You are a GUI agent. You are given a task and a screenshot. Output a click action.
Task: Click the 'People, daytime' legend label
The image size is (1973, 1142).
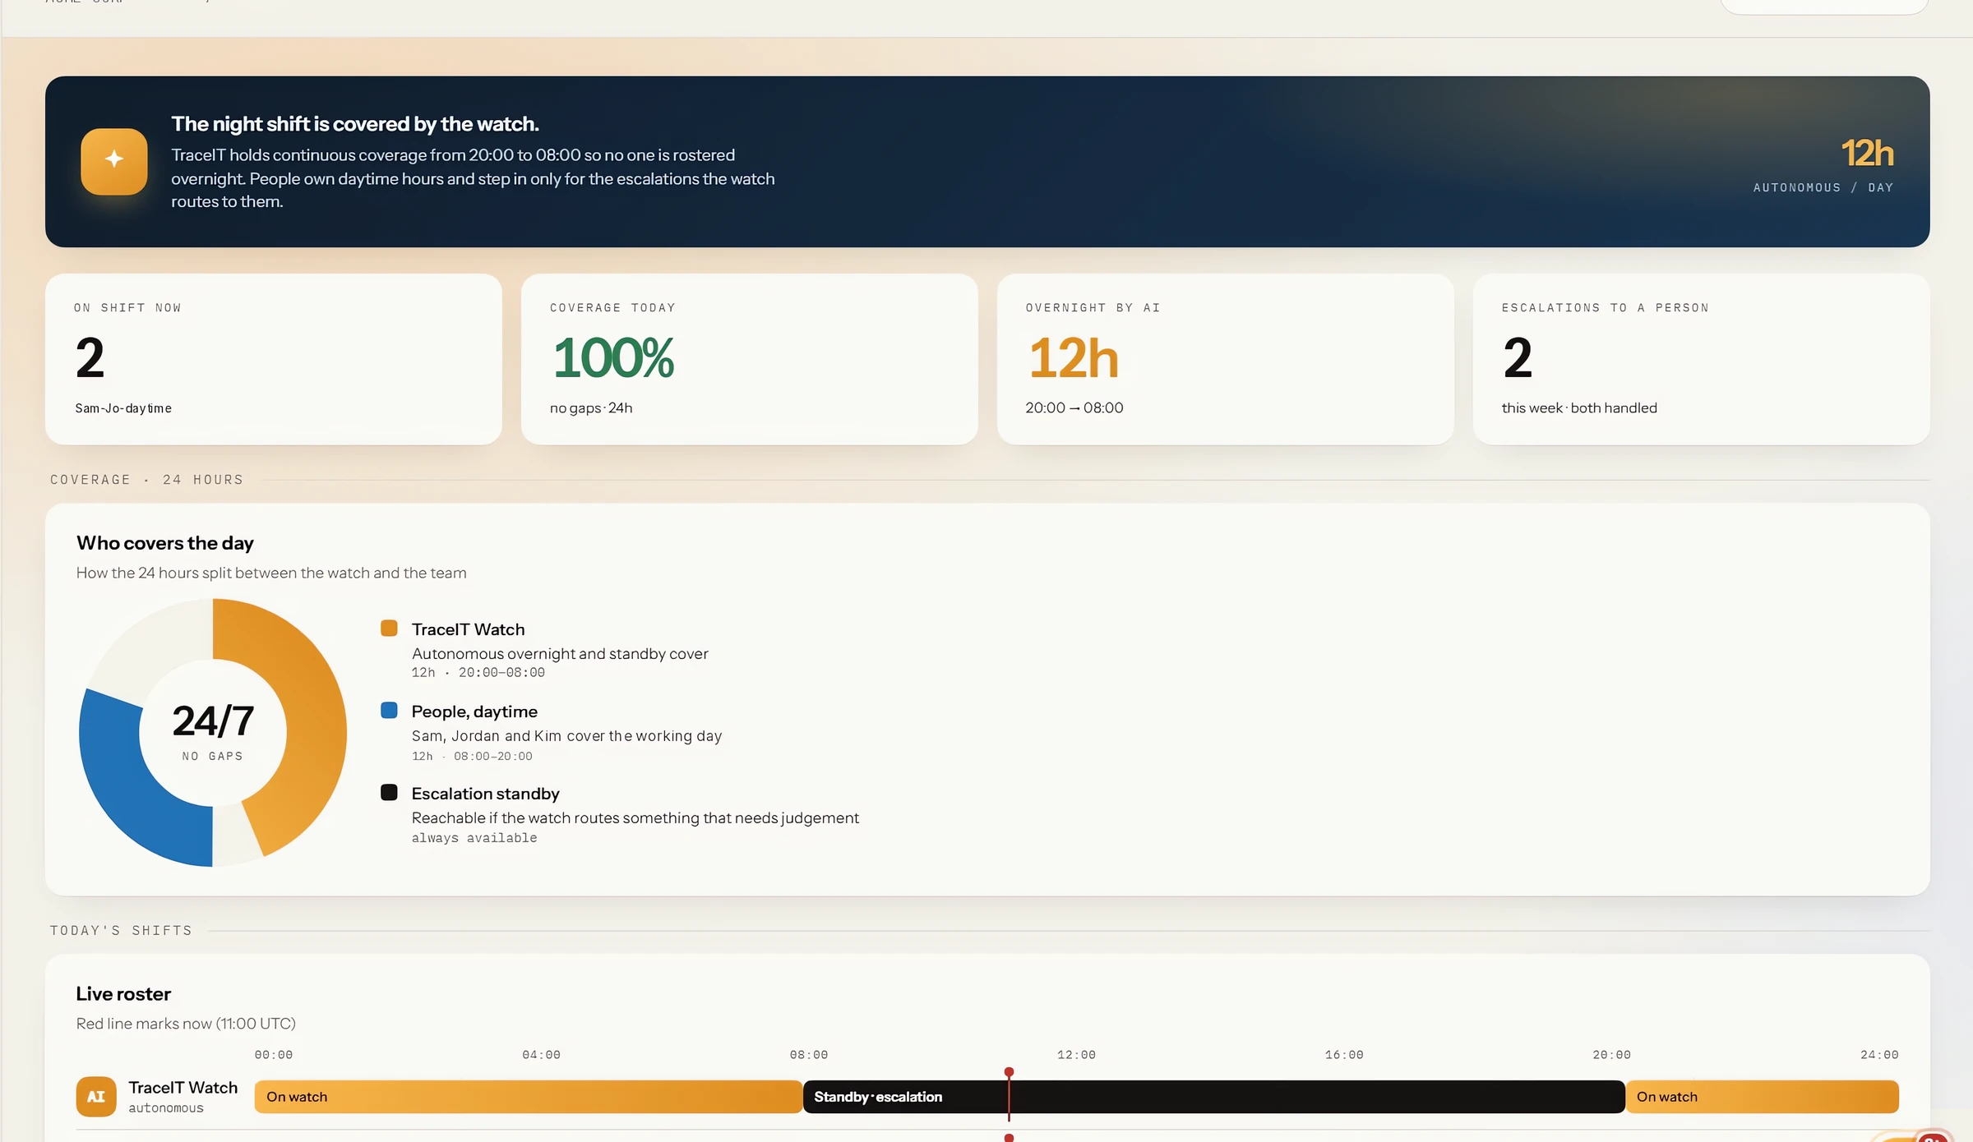pos(474,711)
